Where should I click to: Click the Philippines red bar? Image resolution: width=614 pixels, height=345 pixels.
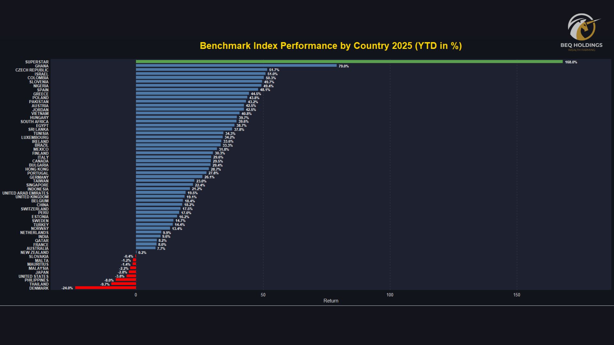point(126,280)
